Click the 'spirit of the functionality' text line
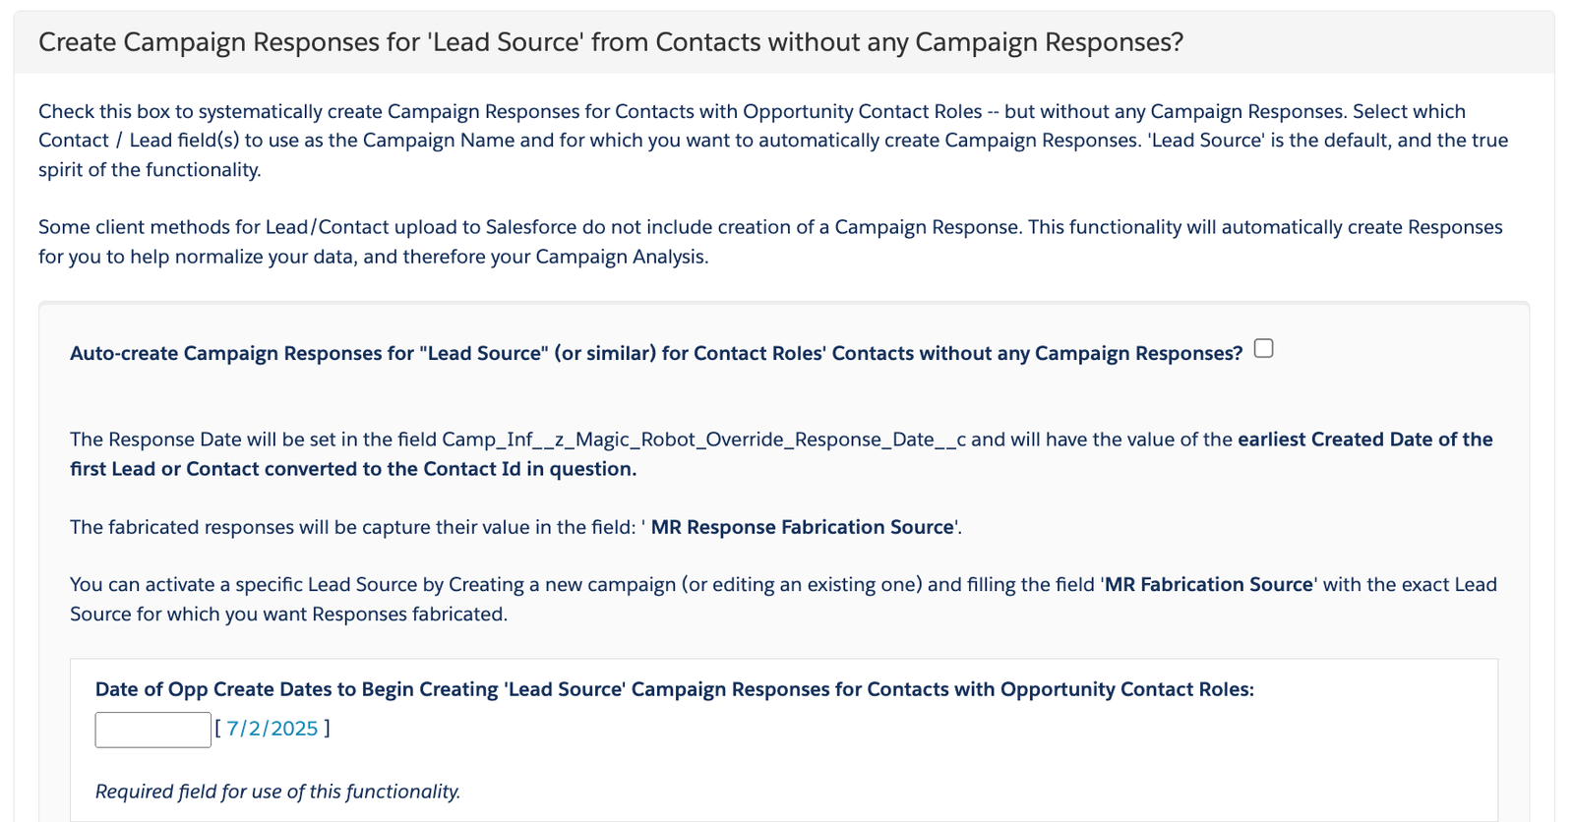Screen dimensions: 1574x822 (x=150, y=169)
